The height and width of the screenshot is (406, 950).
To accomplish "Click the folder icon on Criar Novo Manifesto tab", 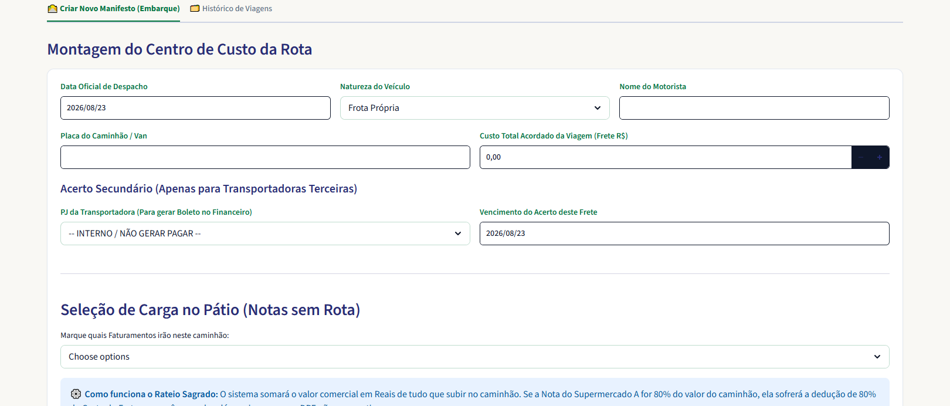I will pos(53,9).
